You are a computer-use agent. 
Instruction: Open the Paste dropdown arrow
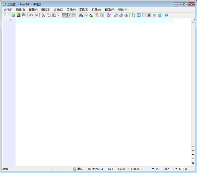click(x=58, y=15)
